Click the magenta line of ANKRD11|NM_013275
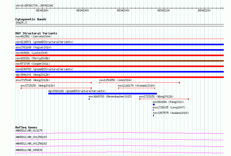Viewport: 231px width, 156px height. point(119,133)
